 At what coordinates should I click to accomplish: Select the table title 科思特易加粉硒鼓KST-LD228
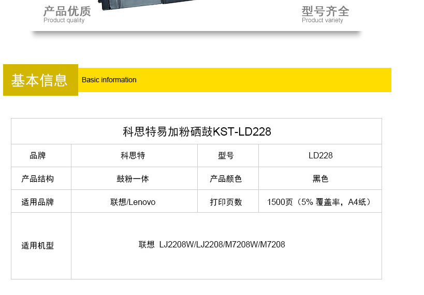(x=197, y=131)
